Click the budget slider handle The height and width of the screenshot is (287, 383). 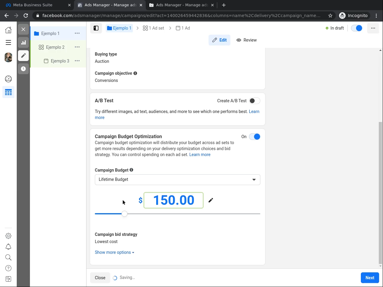coord(124,214)
